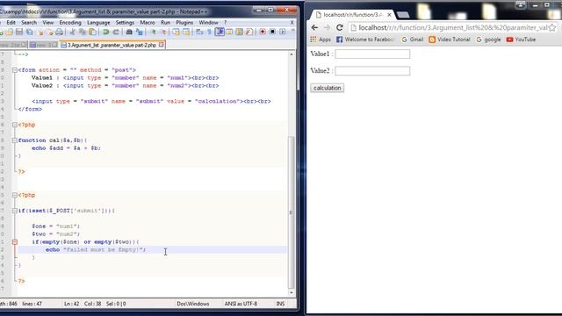Toggle the highlighted Indent Guide icon
562x316 pixels.
[220, 32]
